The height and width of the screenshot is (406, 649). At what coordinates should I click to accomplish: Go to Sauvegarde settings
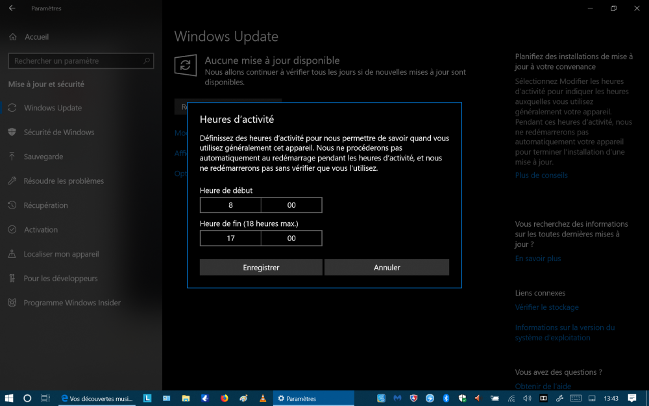pyautogui.click(x=43, y=157)
